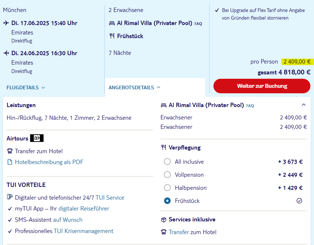314x245 pixels.
Task: Select the All inclusive meal option
Action: (167, 162)
